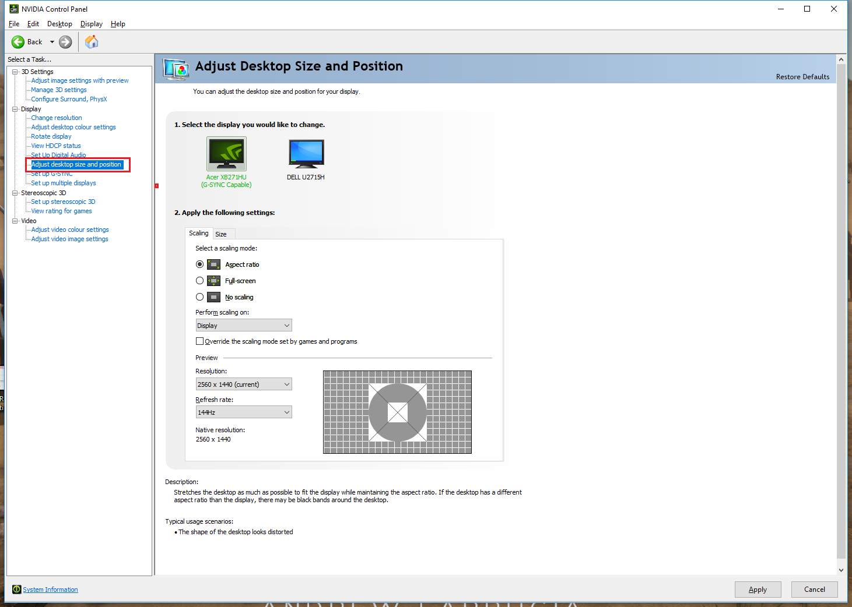Select the Acer XB271HU display thumbnail
The image size is (852, 607).
[226, 153]
